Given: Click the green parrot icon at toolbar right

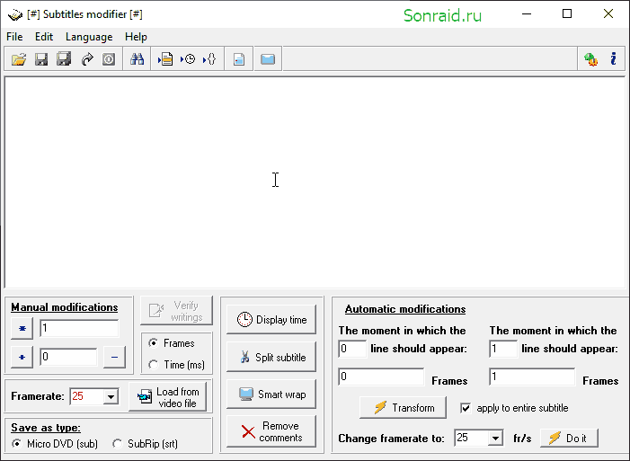Looking at the screenshot, I should (x=590, y=59).
